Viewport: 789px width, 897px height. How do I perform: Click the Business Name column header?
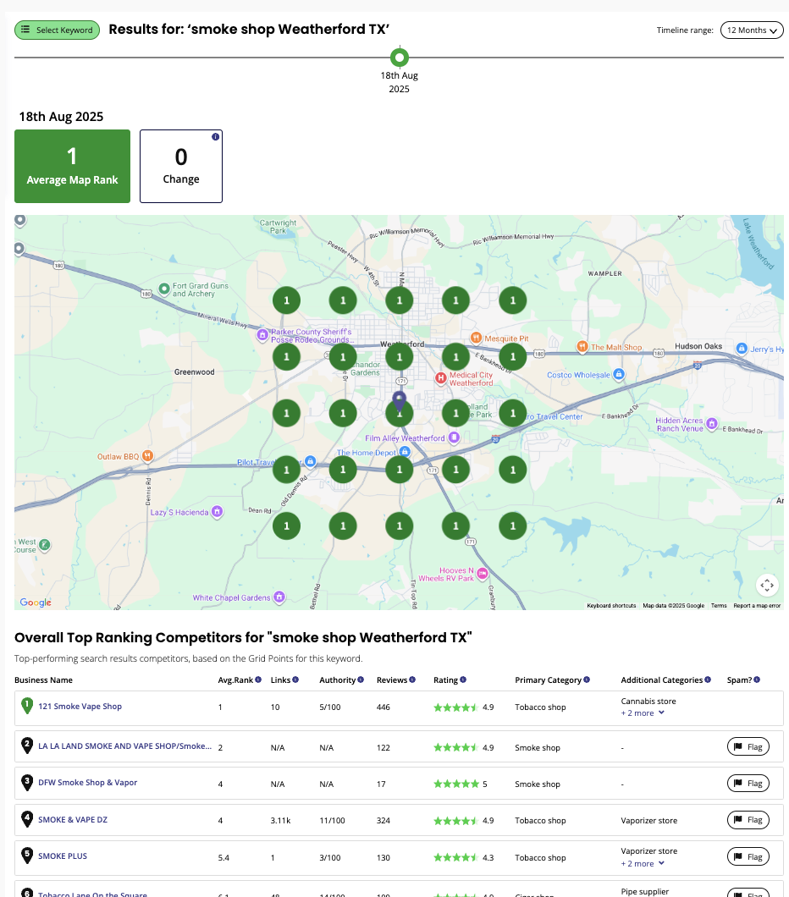coord(43,680)
